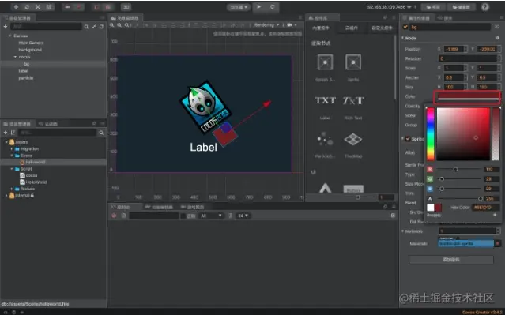Click the refresh icon in hierarchy panel

point(101,27)
